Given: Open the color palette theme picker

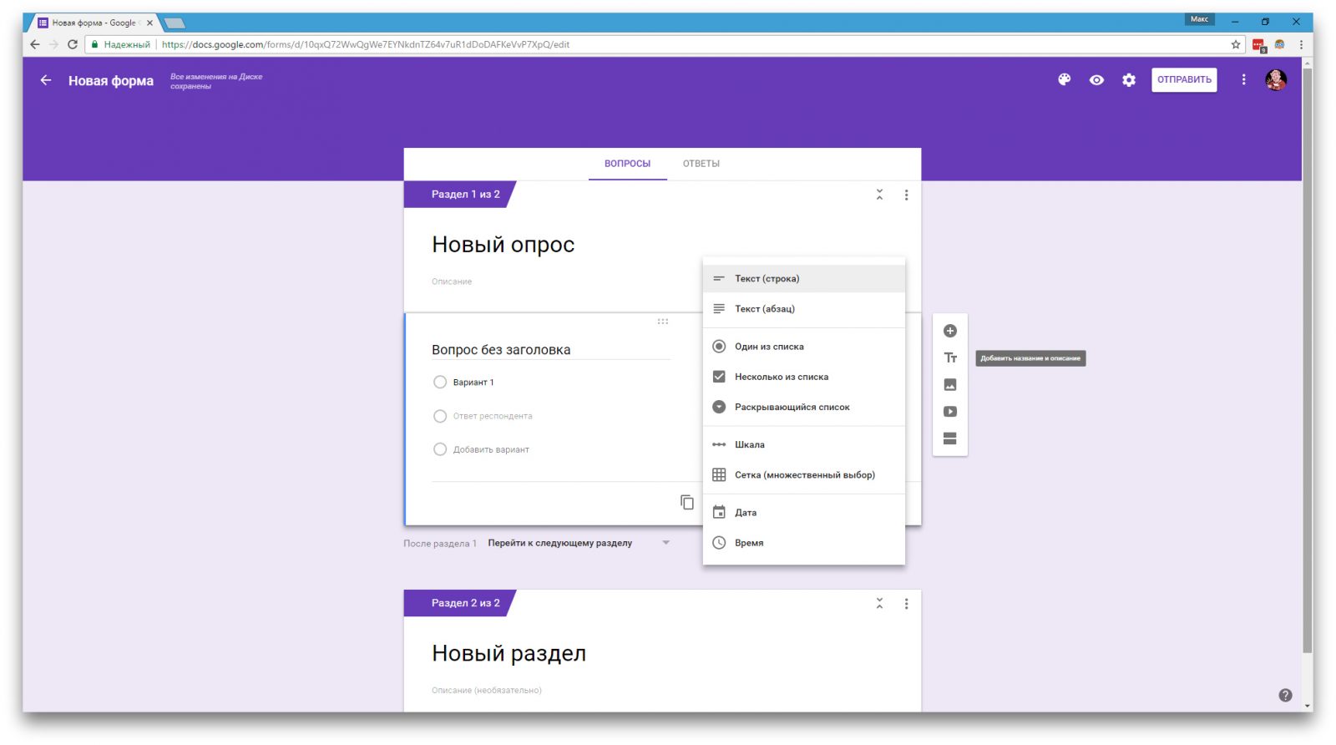Looking at the screenshot, I should pos(1064,80).
